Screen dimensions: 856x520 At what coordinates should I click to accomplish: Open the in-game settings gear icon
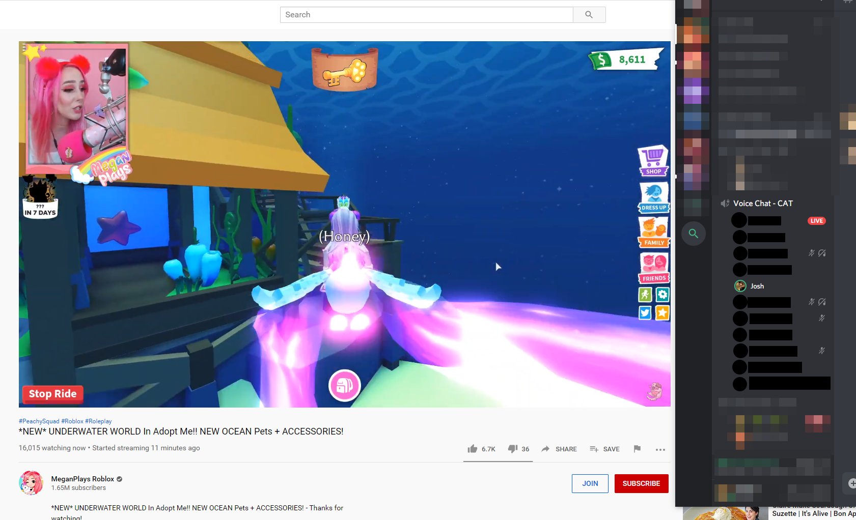click(x=662, y=295)
